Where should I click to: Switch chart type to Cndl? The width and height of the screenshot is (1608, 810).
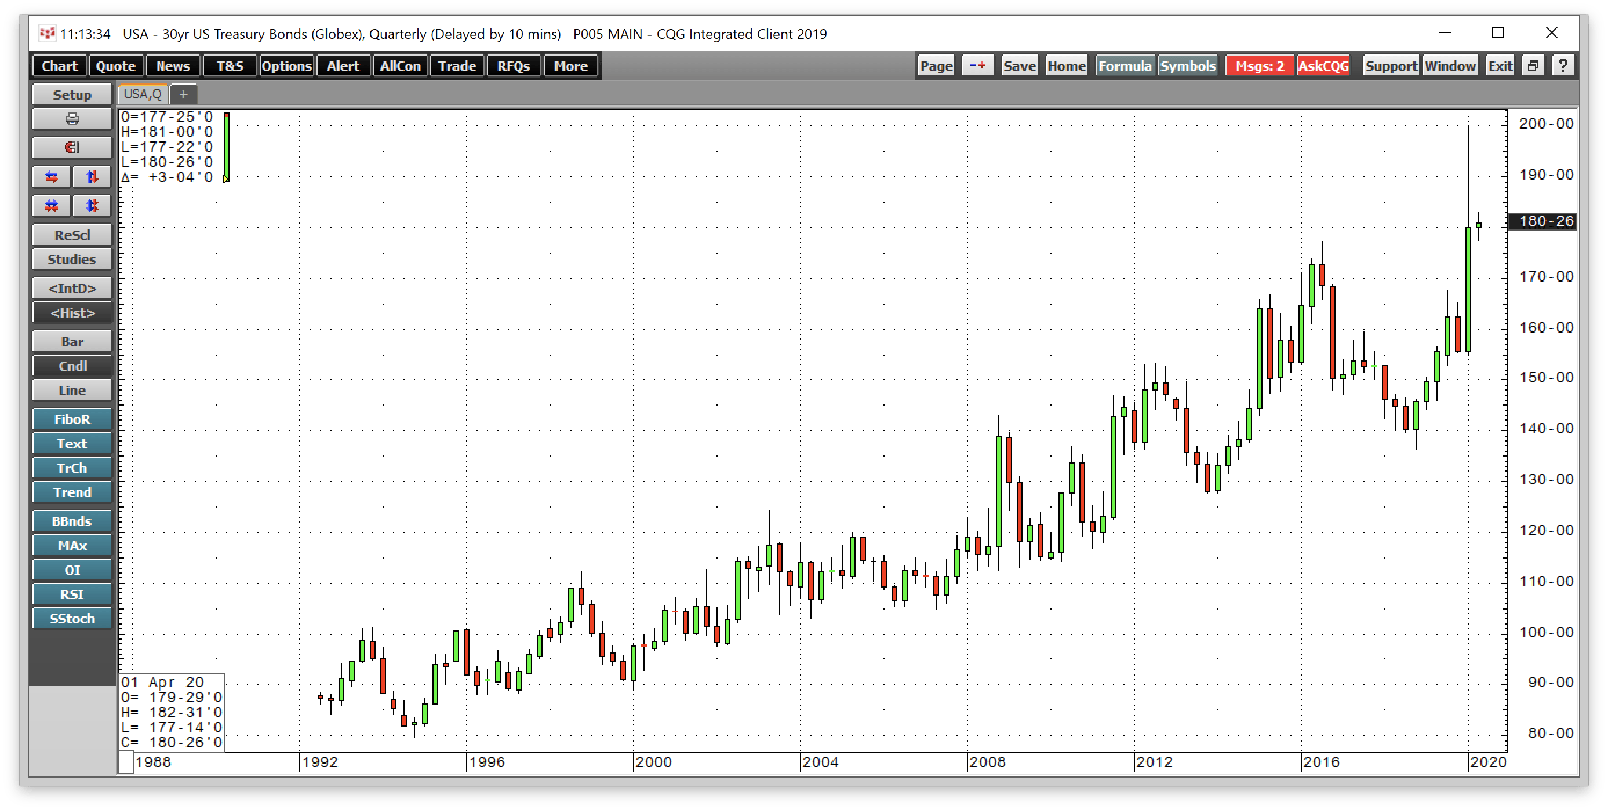(x=72, y=366)
